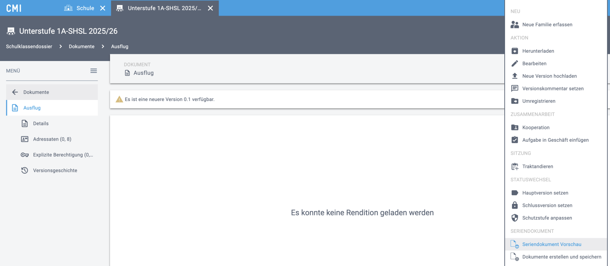
Task: Click the Bearbeiten pencil icon
Action: click(x=515, y=64)
